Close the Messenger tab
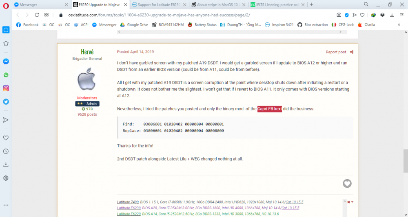 [67, 4]
